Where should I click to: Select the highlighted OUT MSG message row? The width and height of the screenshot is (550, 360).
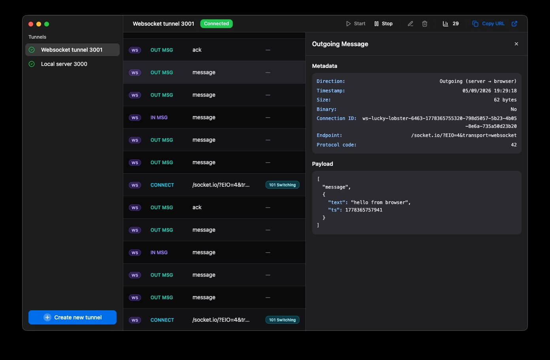point(214,72)
